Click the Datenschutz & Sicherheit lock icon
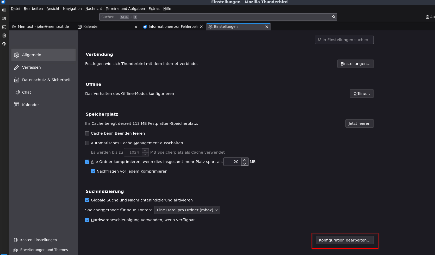435x255 pixels. (x=17, y=80)
